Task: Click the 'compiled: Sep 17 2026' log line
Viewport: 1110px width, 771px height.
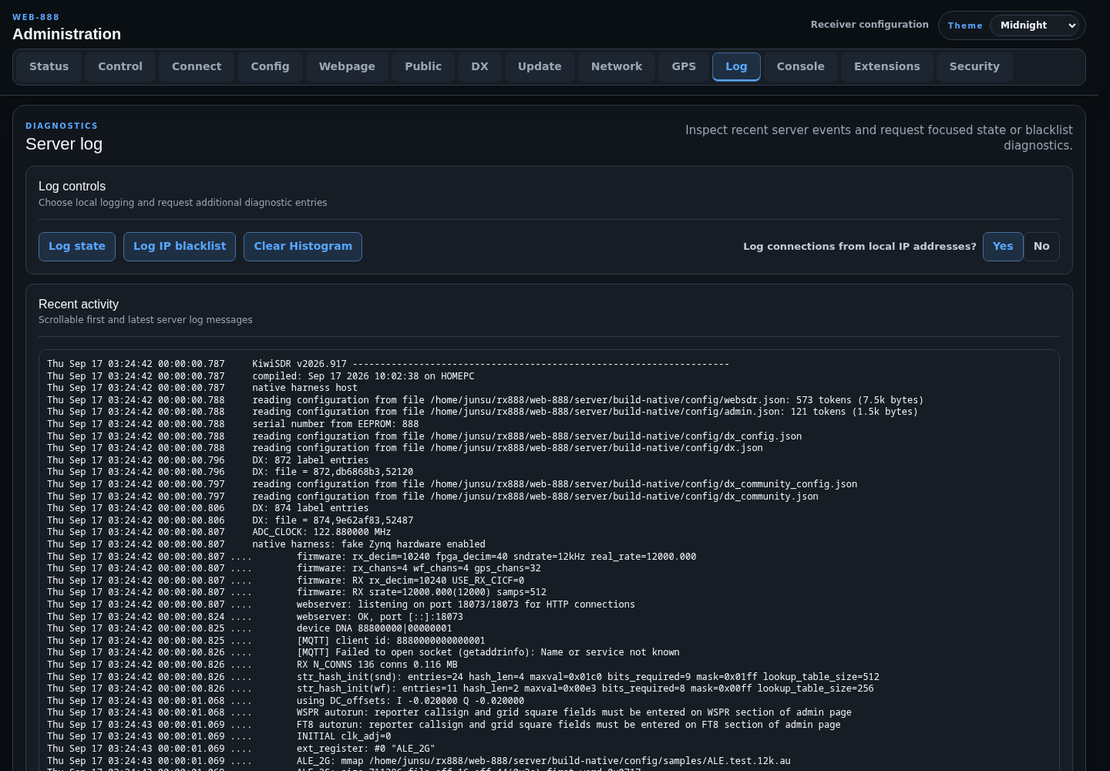Action: [x=261, y=376]
